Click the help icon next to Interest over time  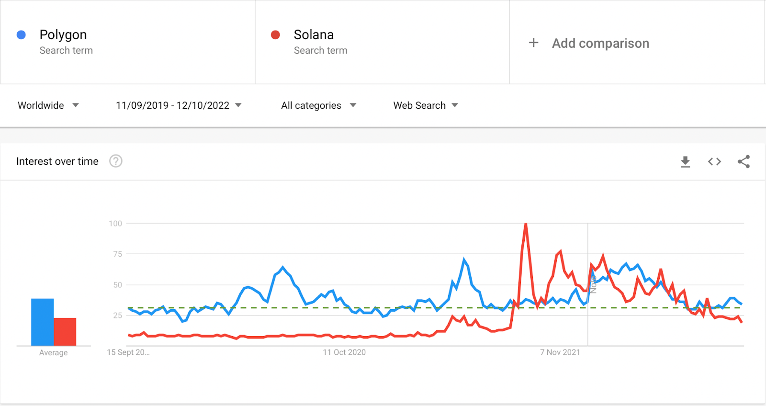pyautogui.click(x=115, y=161)
